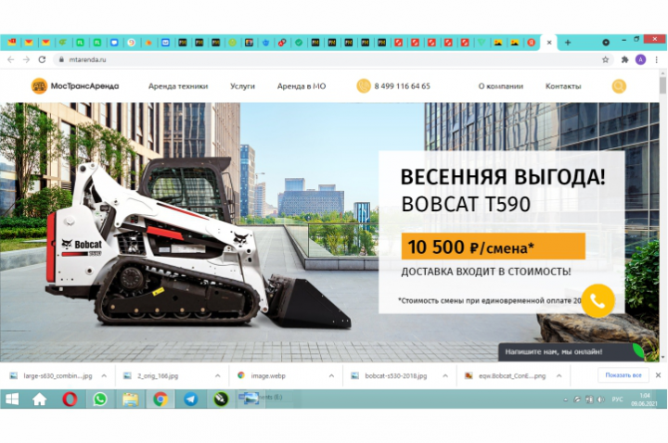Bookmark this page with the star icon
Image resolution: width=668 pixels, height=443 pixels.
click(x=605, y=59)
